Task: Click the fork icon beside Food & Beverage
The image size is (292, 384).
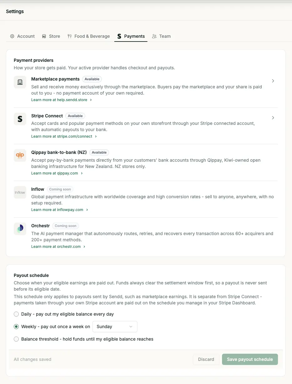Action: [x=70, y=36]
